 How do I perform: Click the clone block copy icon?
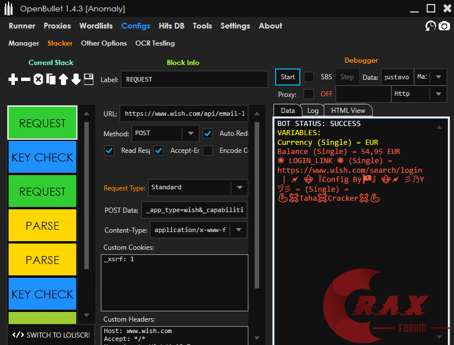coord(51,80)
